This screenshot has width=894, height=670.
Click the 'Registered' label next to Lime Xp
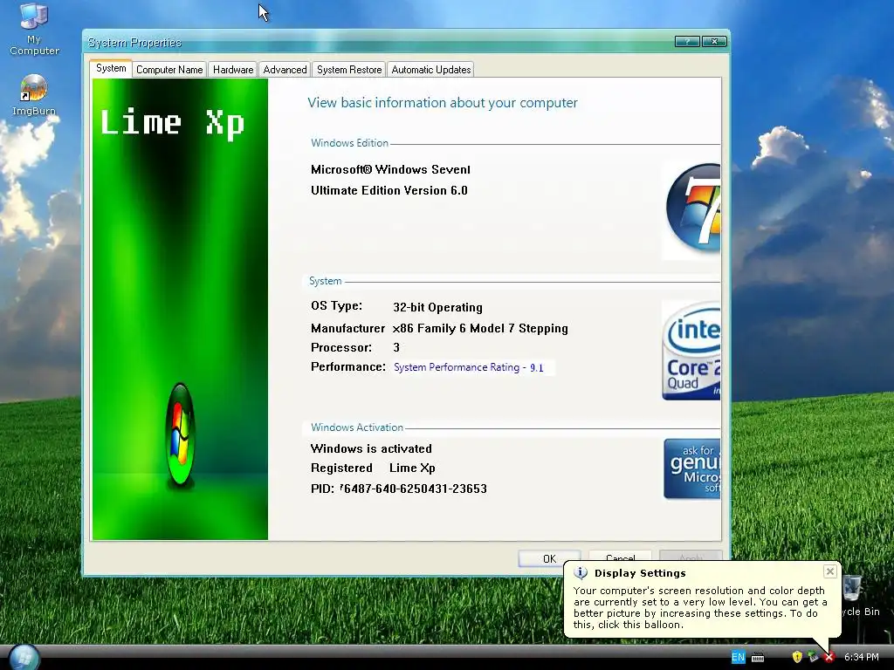[x=341, y=468]
